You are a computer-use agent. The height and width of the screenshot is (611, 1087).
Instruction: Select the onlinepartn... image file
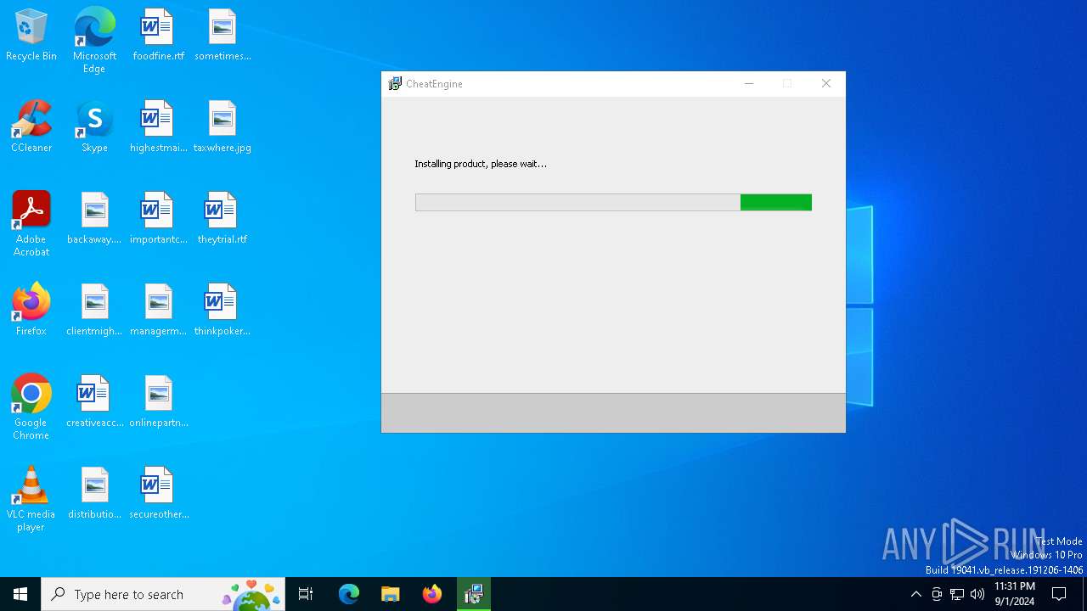tap(158, 402)
